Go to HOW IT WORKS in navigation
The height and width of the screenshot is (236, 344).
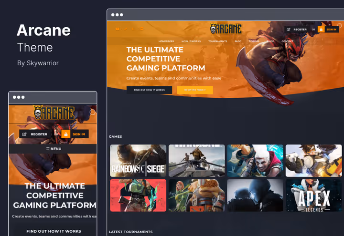(191, 41)
